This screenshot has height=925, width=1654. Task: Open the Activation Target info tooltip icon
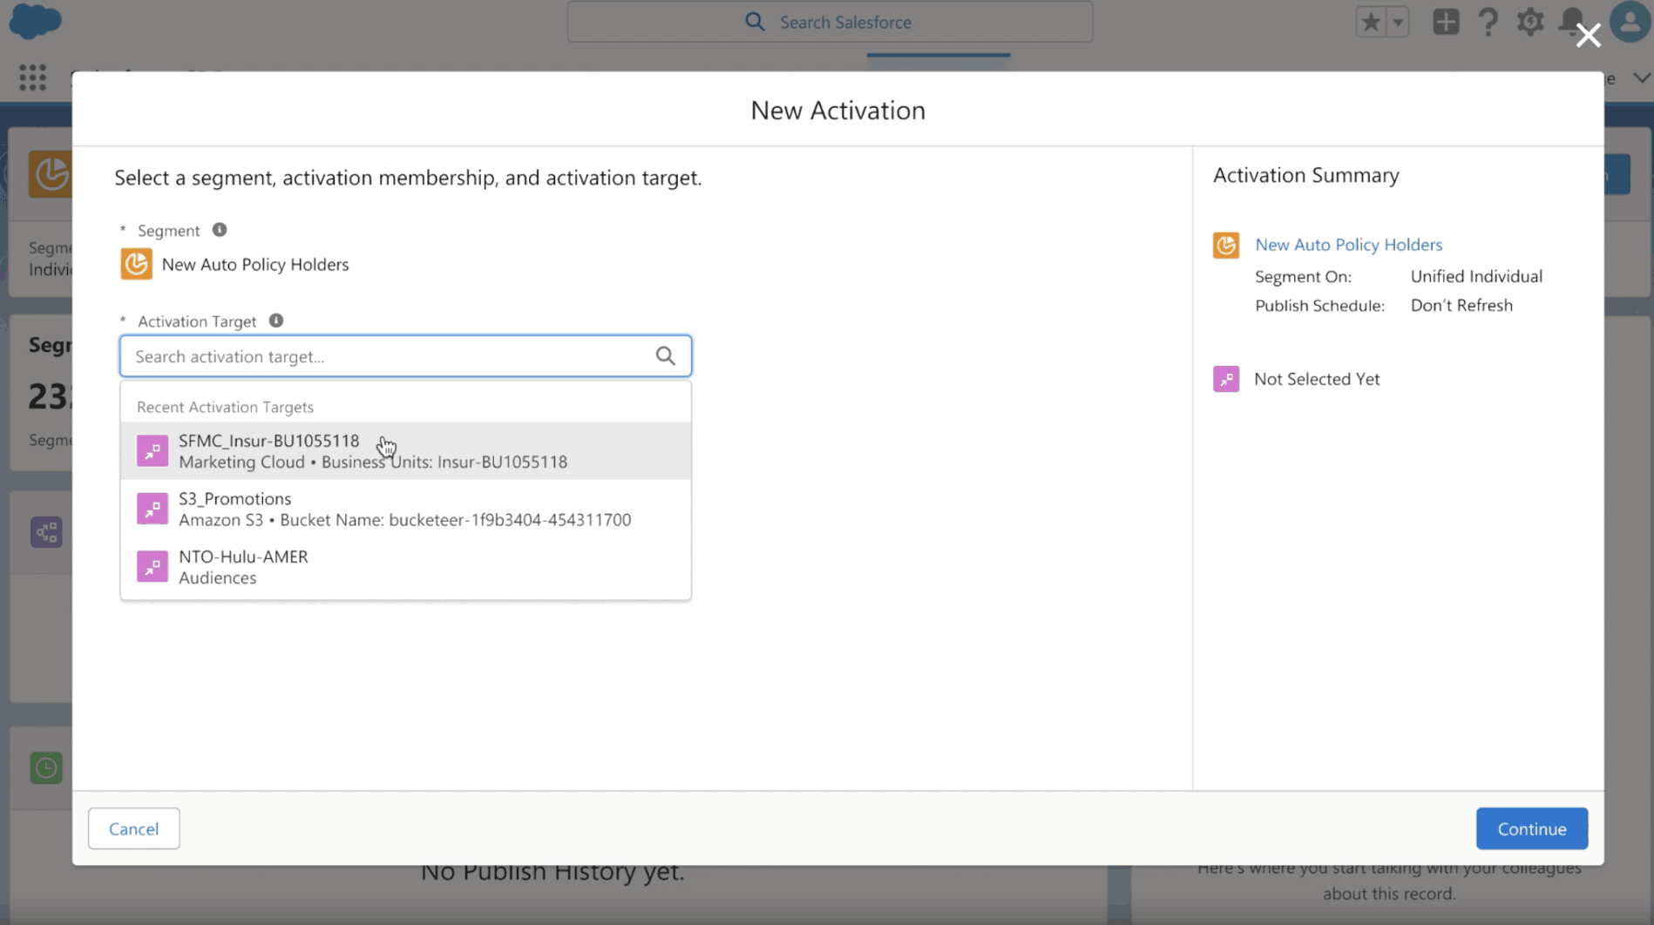(276, 321)
